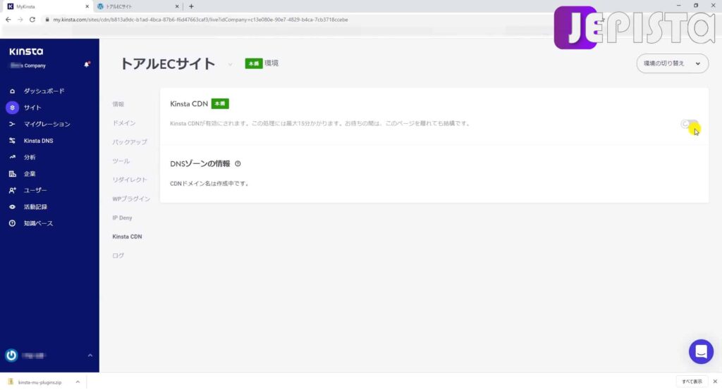Open 分析 in sidebar
This screenshot has width=722, height=390.
point(30,157)
